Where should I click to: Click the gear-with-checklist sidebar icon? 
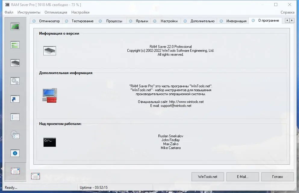tap(15, 135)
